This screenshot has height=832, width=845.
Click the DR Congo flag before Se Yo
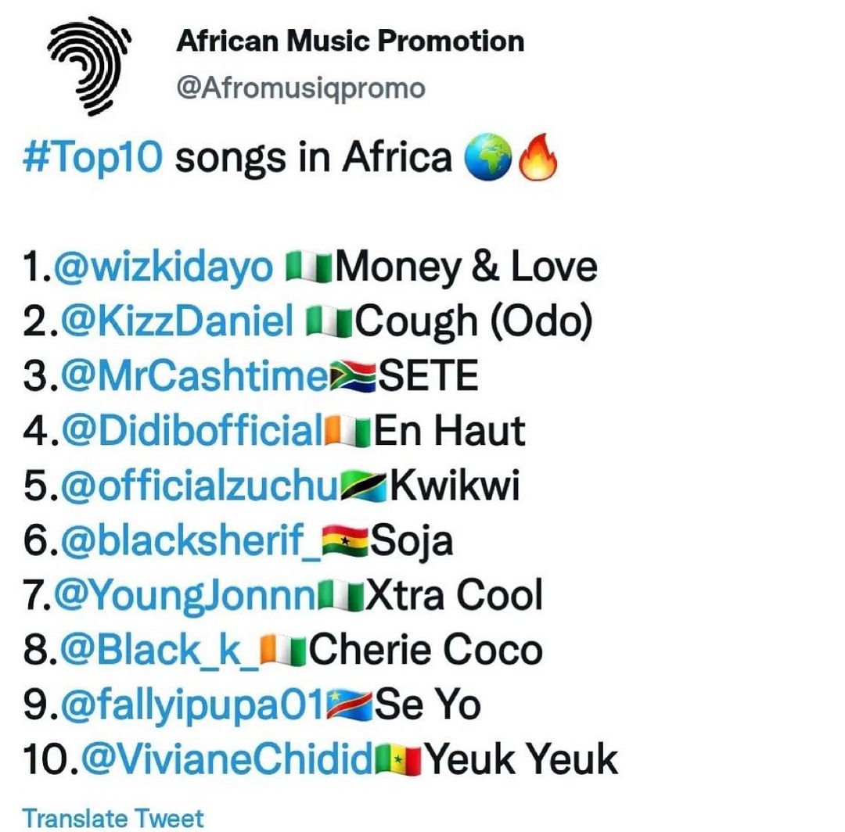point(352,705)
